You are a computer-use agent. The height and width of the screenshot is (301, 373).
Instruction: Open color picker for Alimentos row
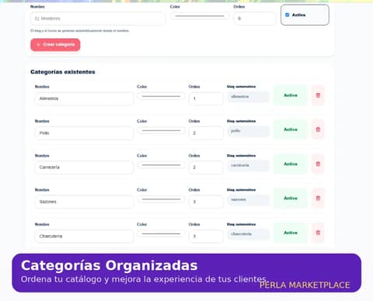[x=161, y=96]
